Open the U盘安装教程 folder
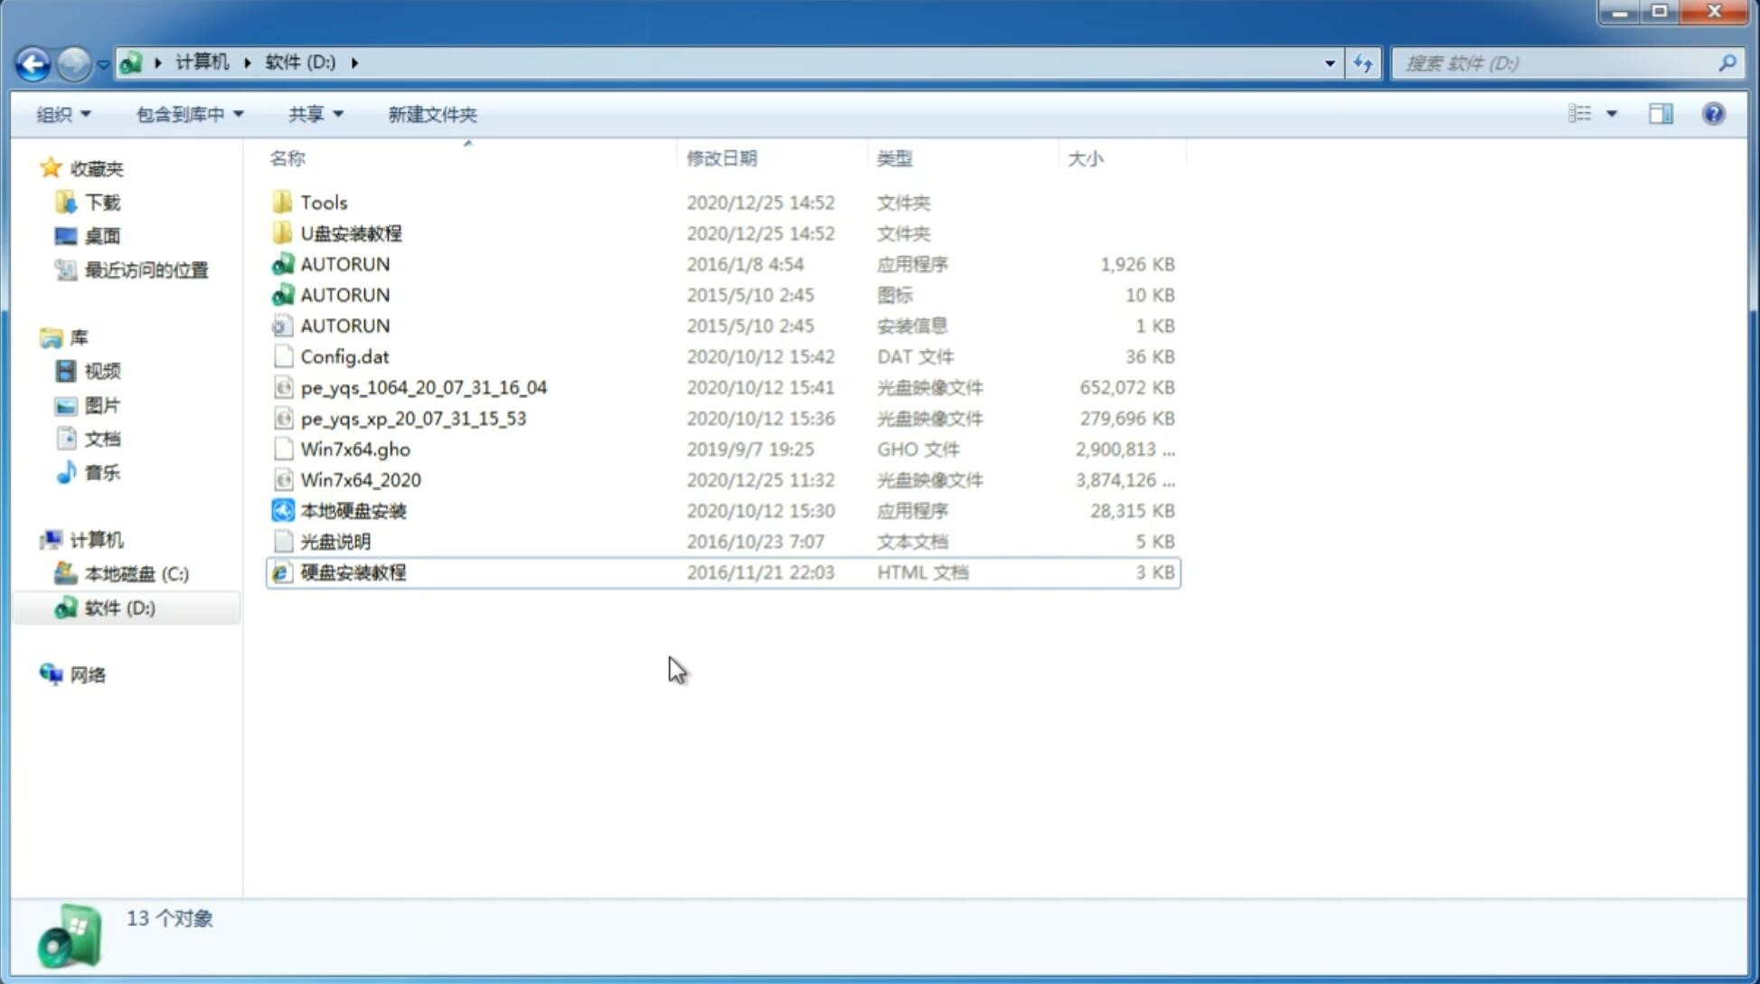 (x=352, y=232)
